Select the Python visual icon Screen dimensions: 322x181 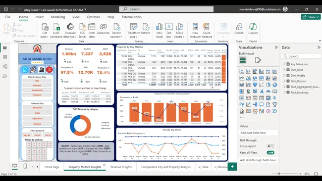point(242,104)
